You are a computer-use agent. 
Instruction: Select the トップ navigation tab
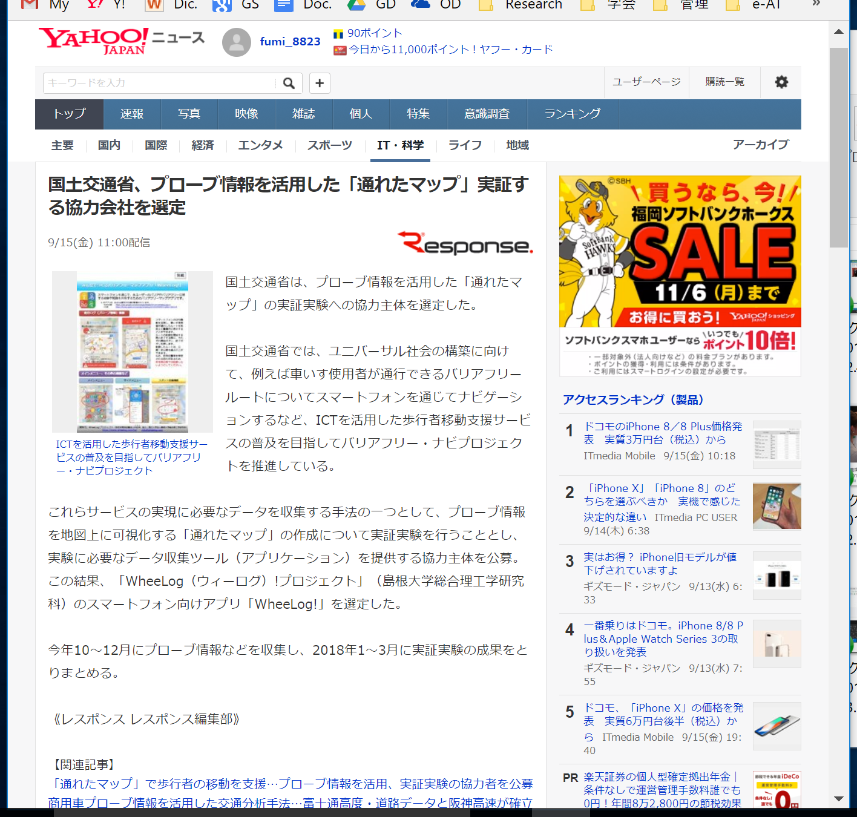coord(69,114)
